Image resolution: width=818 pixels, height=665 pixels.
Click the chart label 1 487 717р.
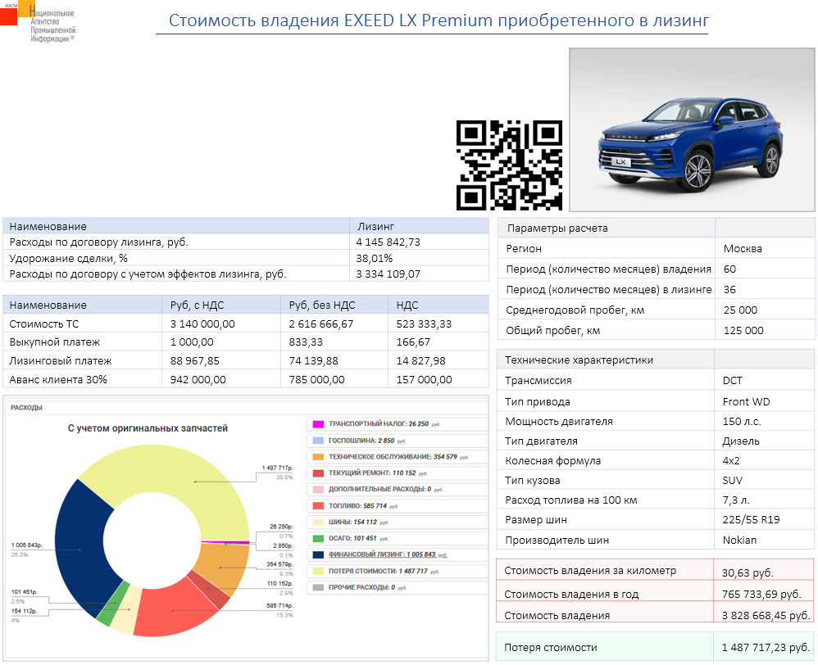[x=277, y=468]
